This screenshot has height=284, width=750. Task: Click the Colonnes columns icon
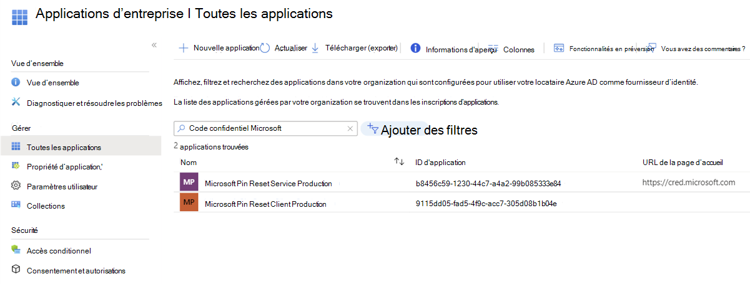pyautogui.click(x=493, y=49)
